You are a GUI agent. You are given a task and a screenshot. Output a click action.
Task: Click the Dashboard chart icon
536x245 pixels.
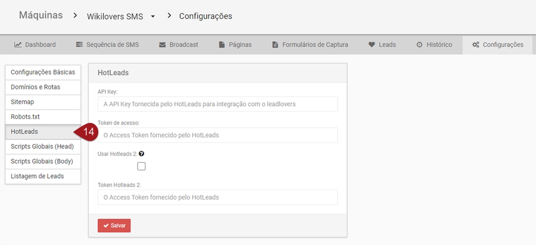point(18,45)
